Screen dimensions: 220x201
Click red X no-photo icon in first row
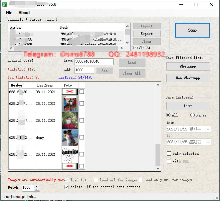[70, 92]
